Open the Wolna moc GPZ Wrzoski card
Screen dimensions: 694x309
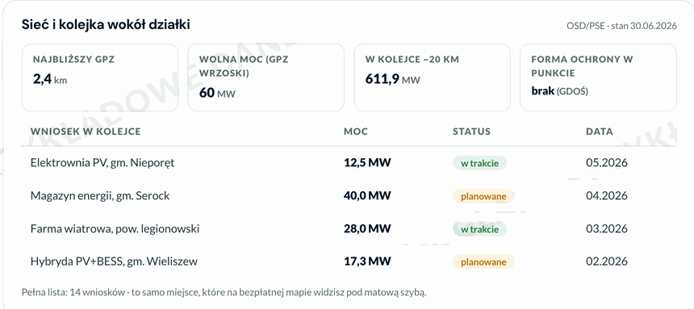click(266, 77)
